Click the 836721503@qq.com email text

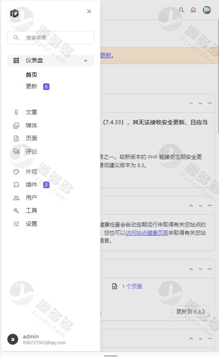pos(44,343)
